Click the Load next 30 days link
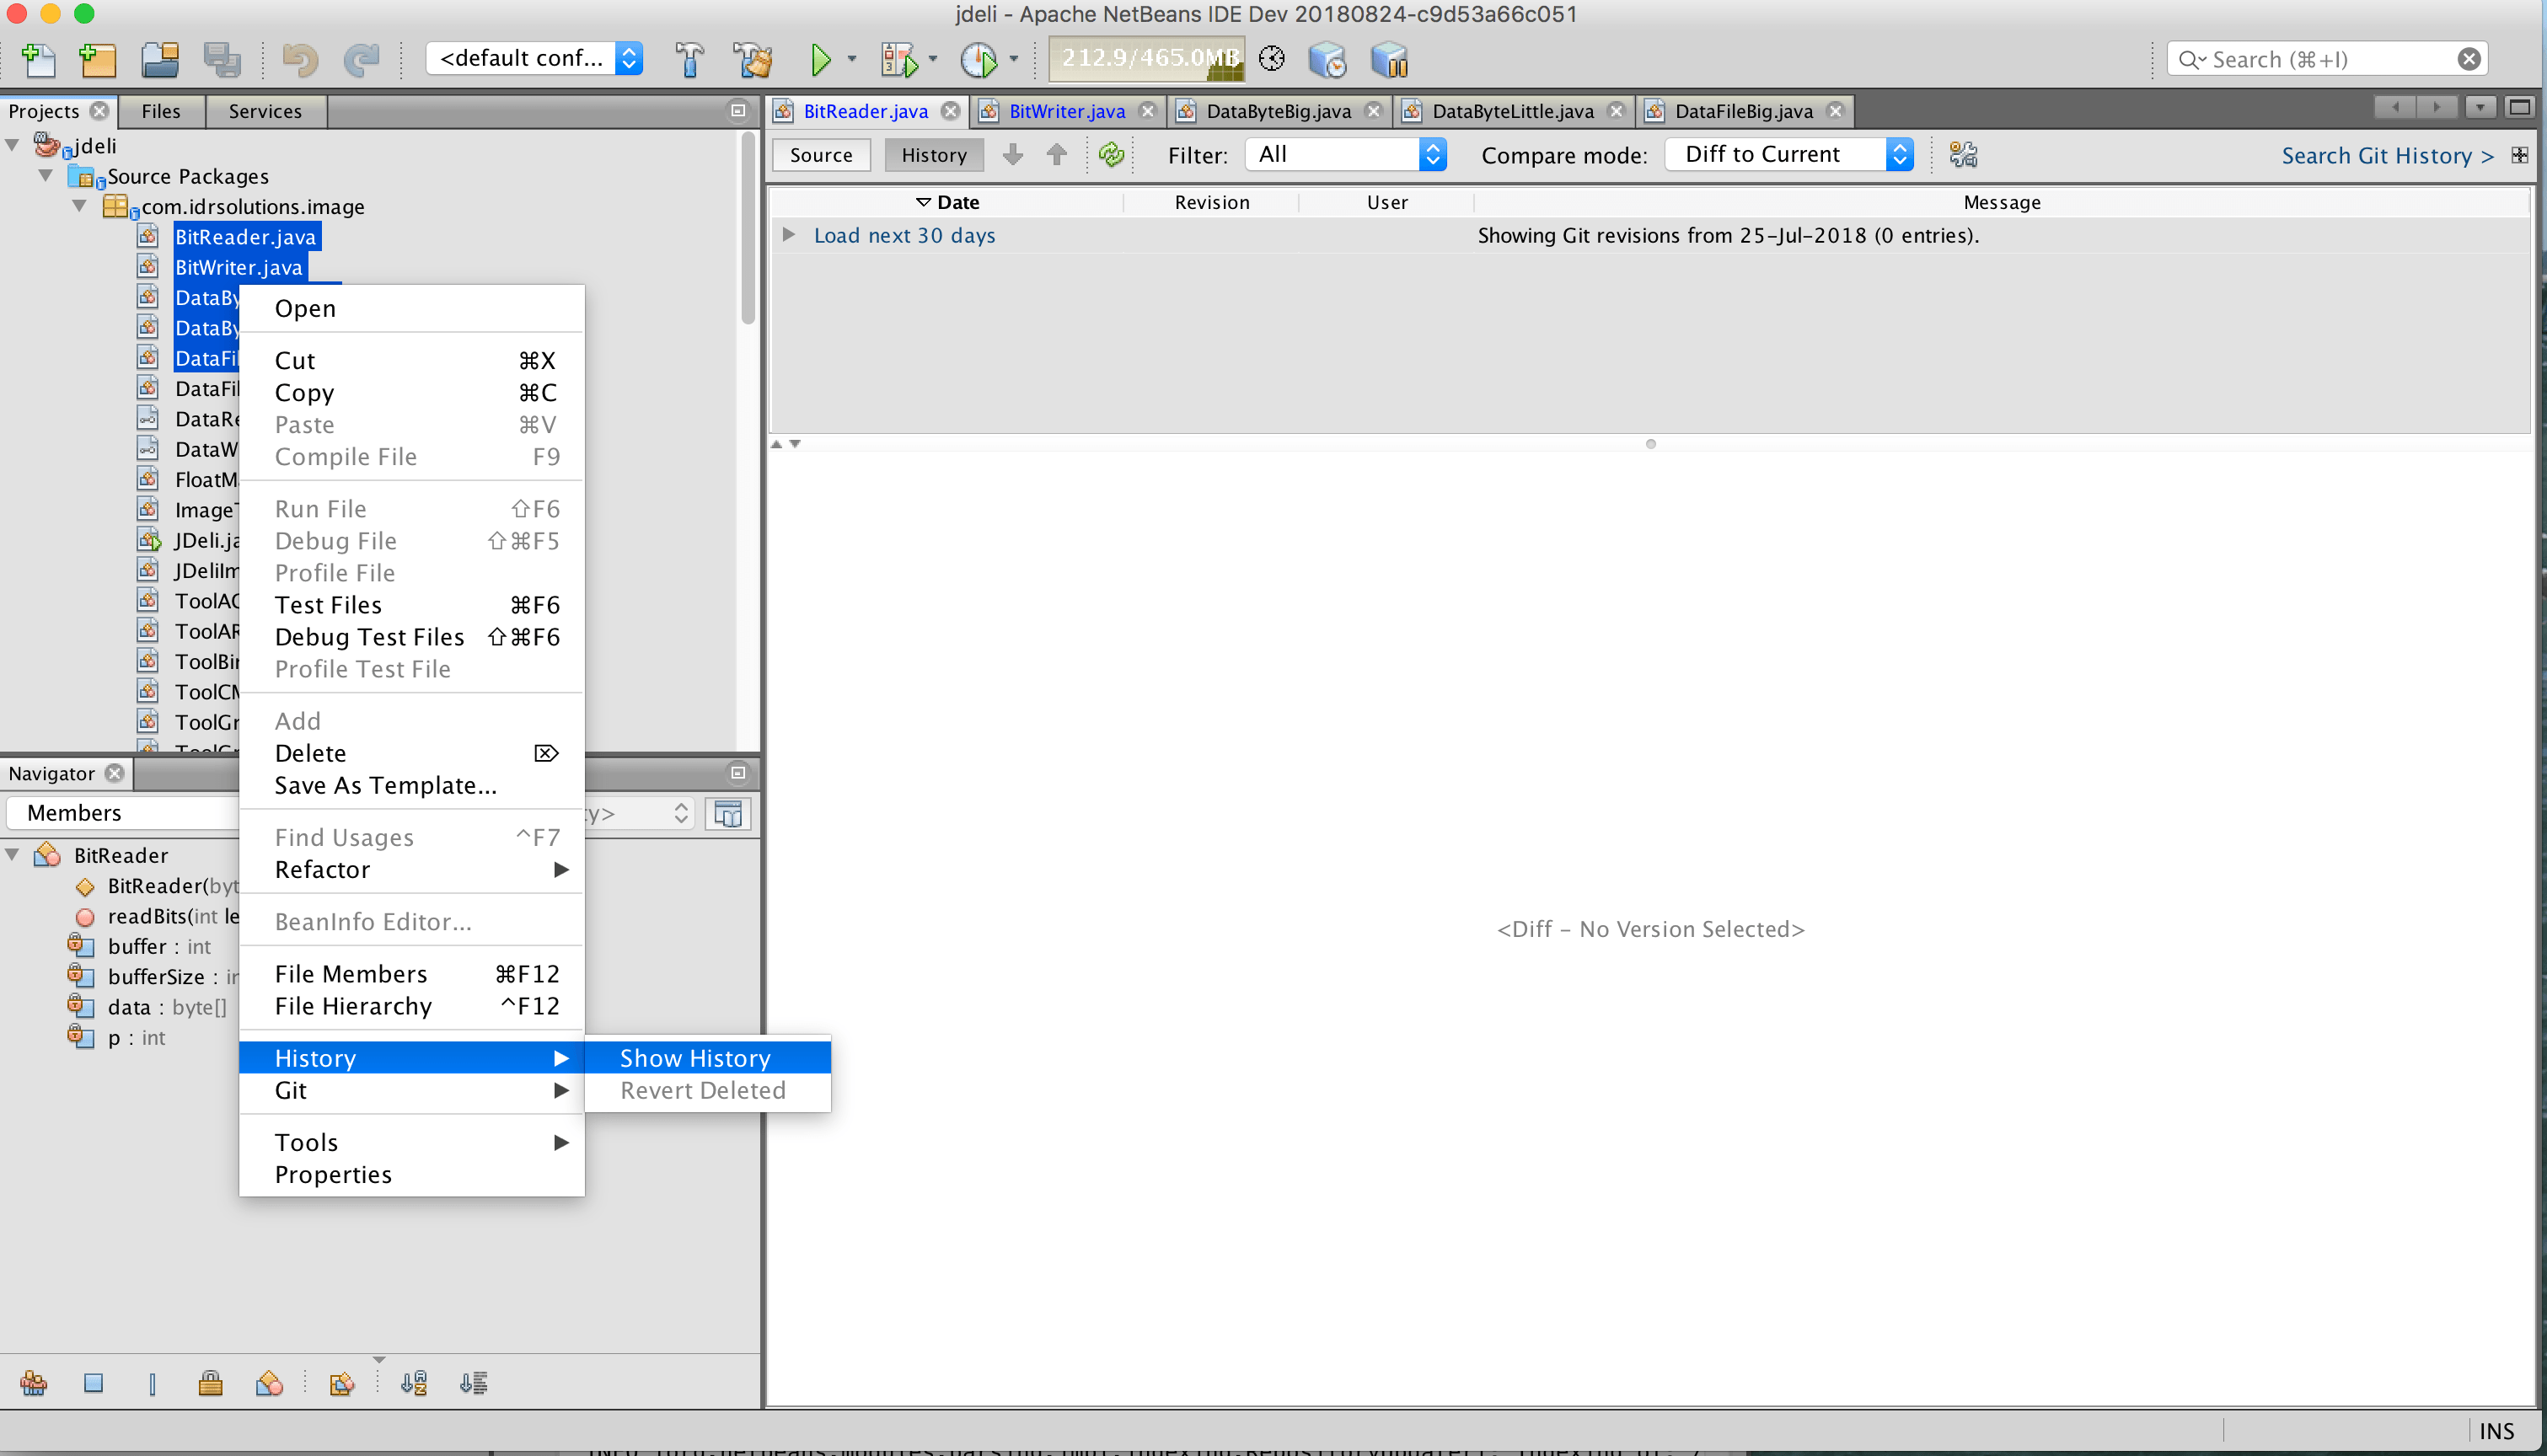Screen dimensions: 2547x1456 904,236
